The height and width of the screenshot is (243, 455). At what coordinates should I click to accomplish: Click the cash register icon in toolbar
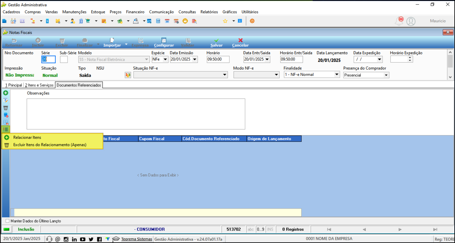(136, 21)
